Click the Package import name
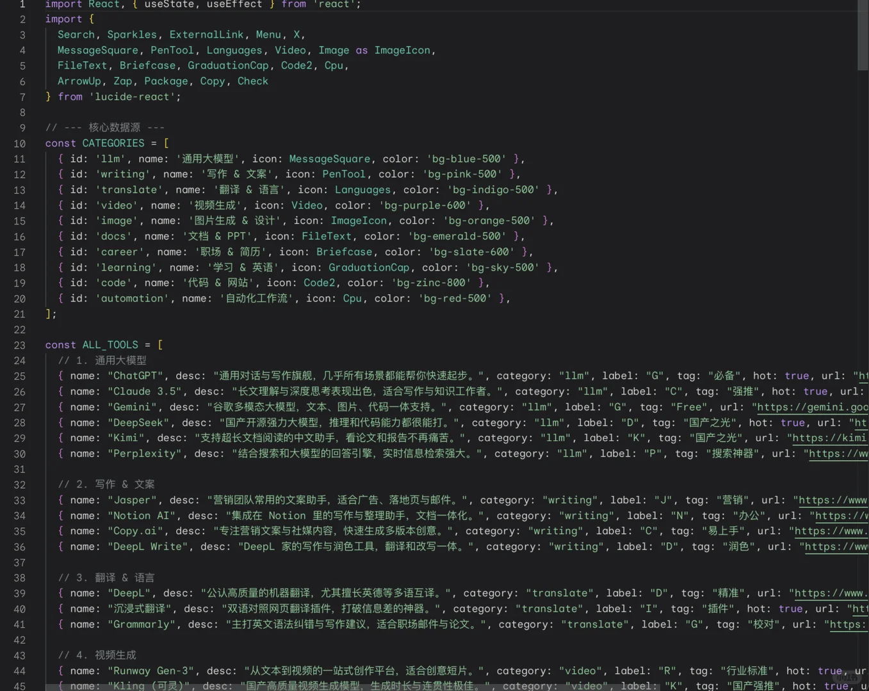This screenshot has width=869, height=691. tap(166, 81)
